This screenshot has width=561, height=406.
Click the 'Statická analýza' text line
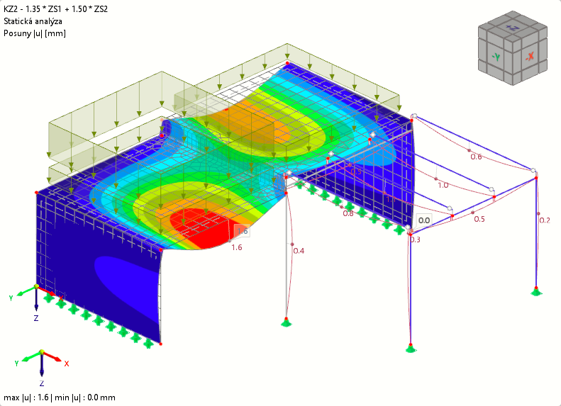click(33, 21)
